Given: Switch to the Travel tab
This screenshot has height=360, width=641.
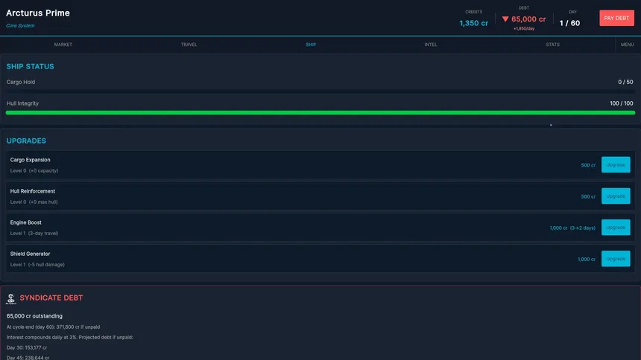Looking at the screenshot, I should pos(189,45).
